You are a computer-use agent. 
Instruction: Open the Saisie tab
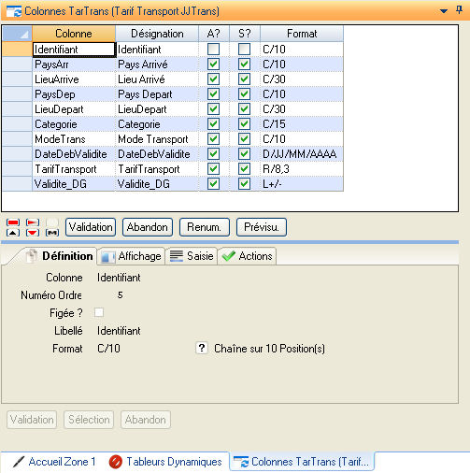click(192, 256)
